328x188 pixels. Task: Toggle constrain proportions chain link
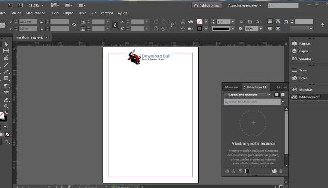115,25
